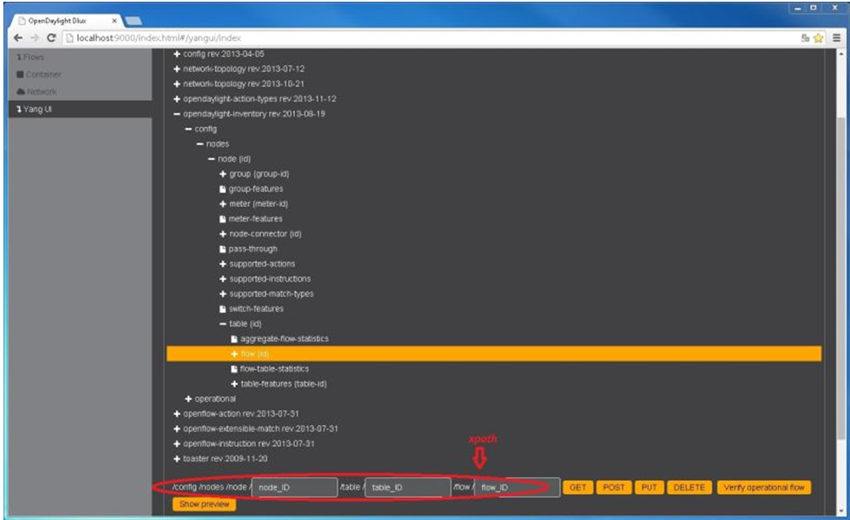The width and height of the screenshot is (850, 520).
Task: Collapse the nodes branch
Action: 200,144
